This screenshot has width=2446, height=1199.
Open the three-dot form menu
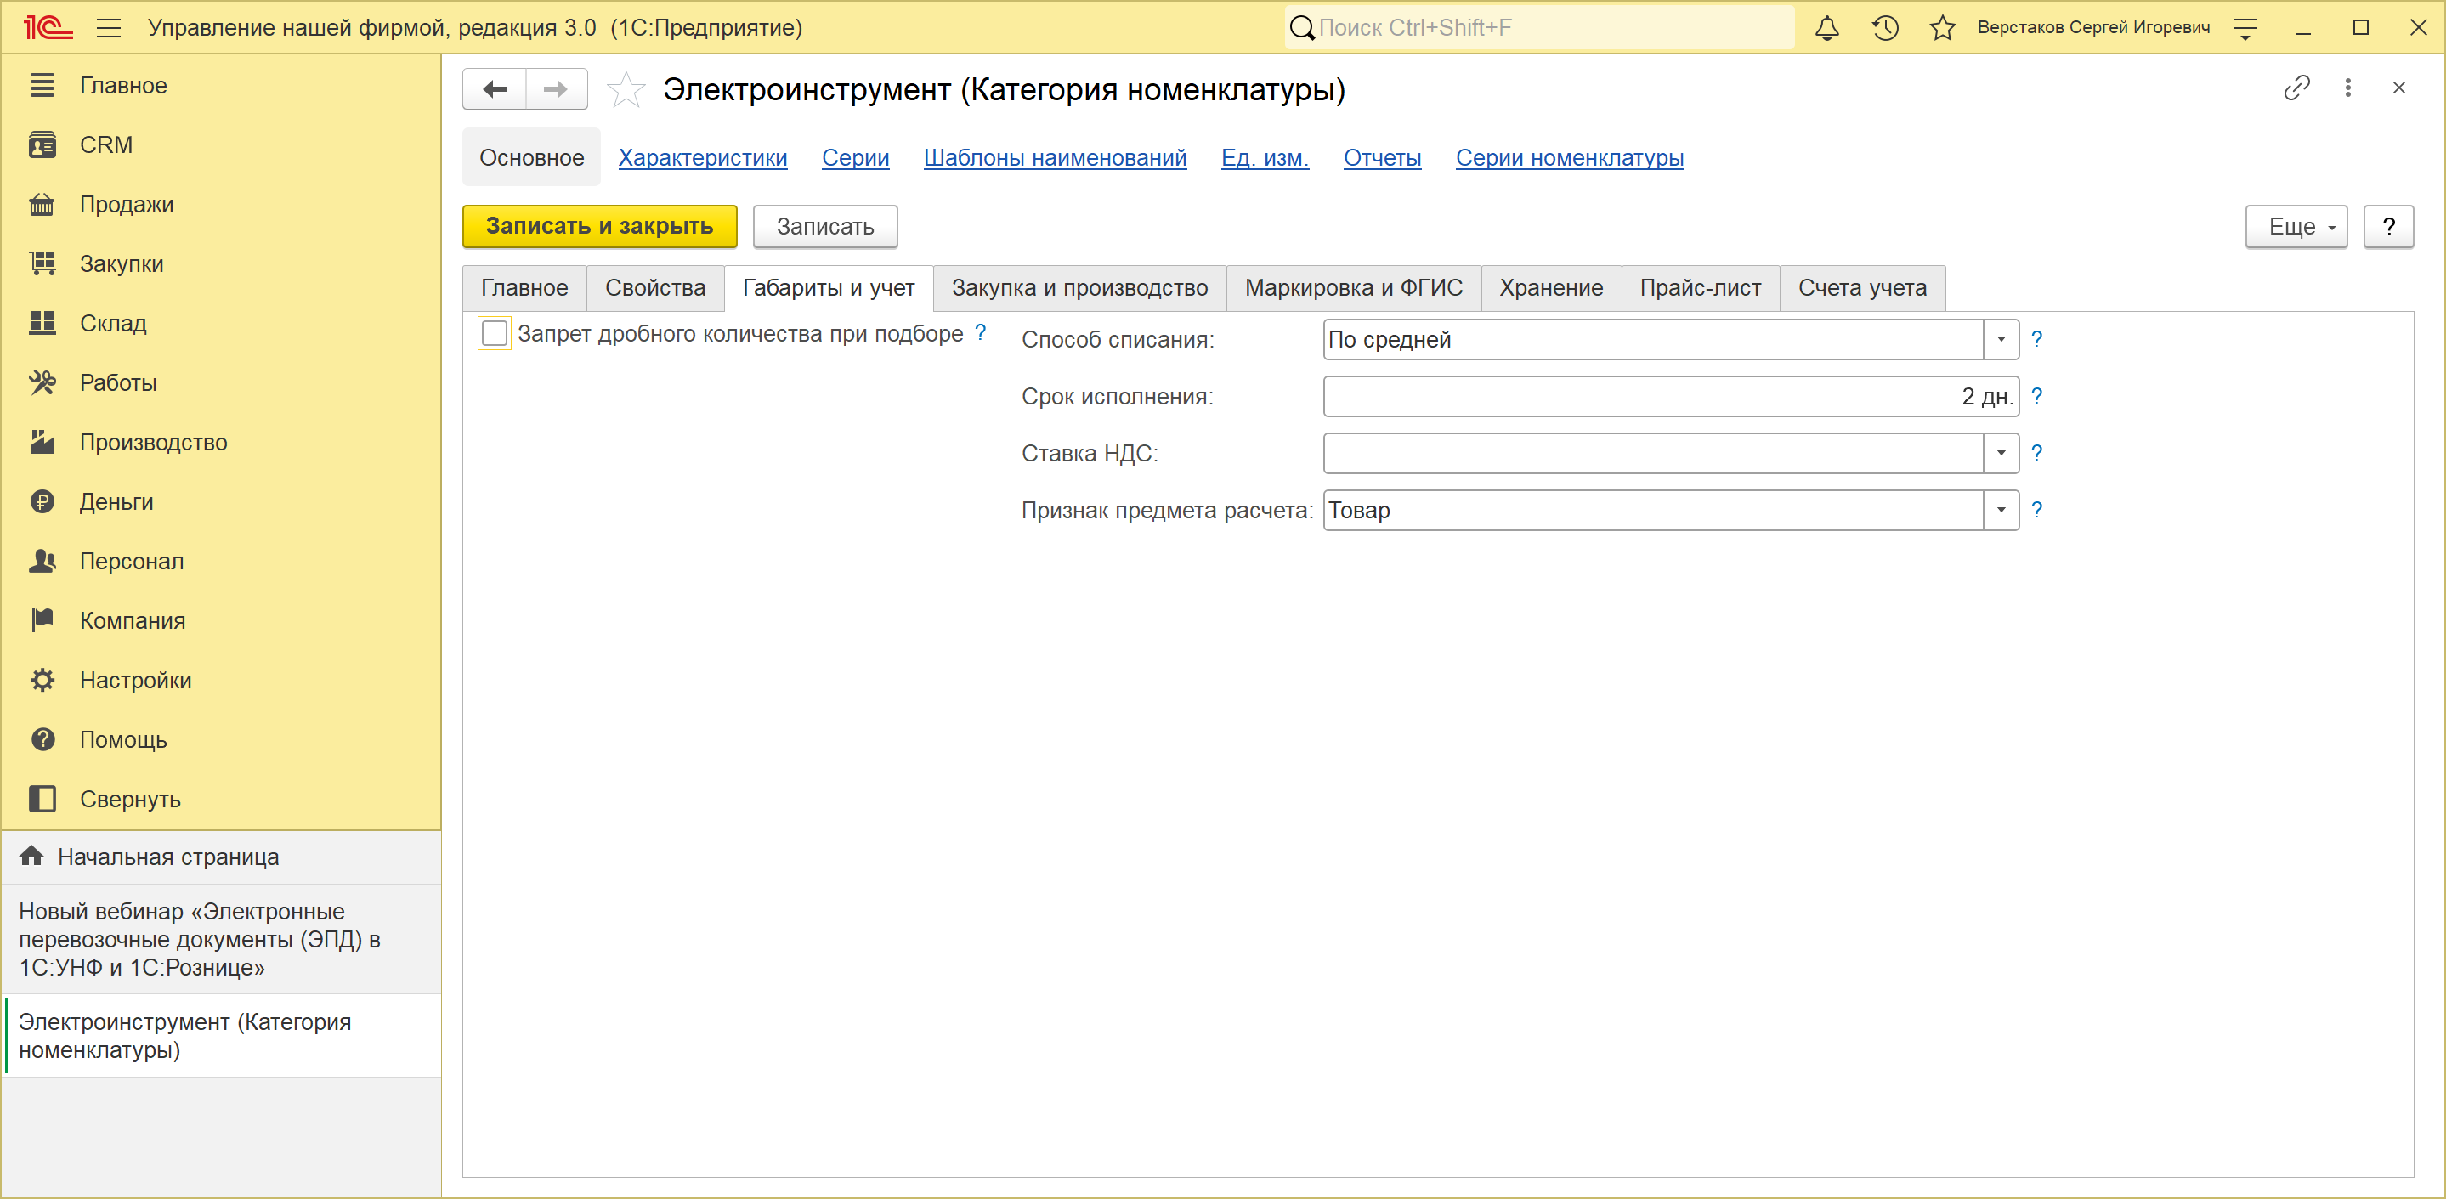coord(2347,88)
